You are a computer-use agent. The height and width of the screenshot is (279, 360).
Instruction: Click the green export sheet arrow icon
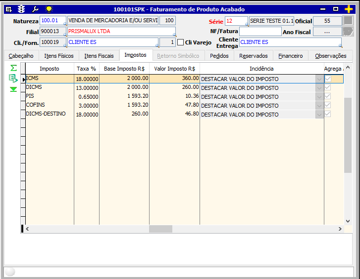click(13, 79)
